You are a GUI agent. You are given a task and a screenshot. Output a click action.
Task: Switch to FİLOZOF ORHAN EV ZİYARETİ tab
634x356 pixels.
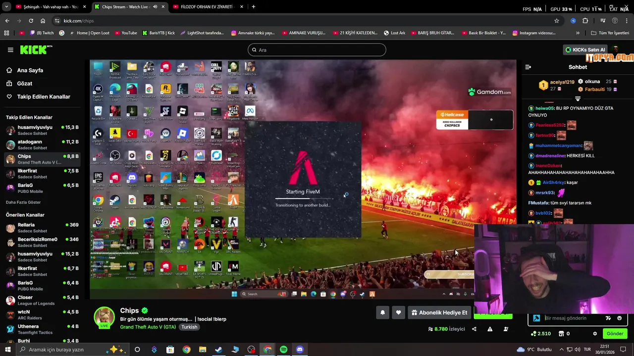click(208, 7)
